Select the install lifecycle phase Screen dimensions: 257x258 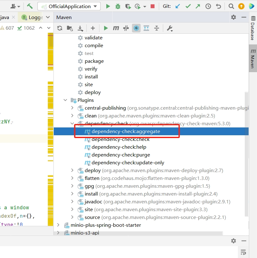[x=91, y=77]
